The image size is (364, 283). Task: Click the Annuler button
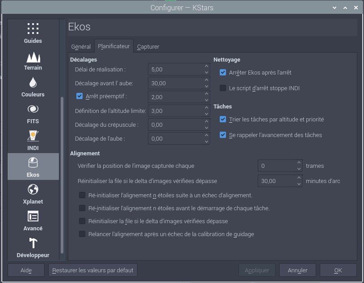tap(297, 270)
